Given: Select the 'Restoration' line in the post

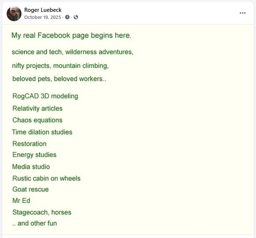Looking at the screenshot, I should tap(29, 144).
